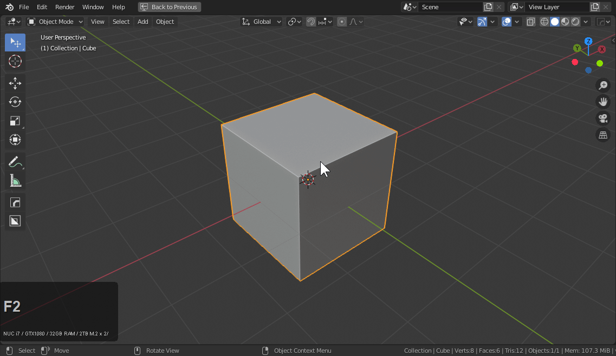
Task: Open the Object Mode dropdown
Action: tap(54, 22)
